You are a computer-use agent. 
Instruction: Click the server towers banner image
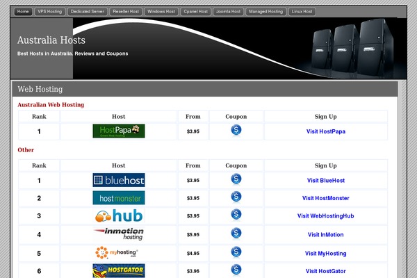(352, 48)
